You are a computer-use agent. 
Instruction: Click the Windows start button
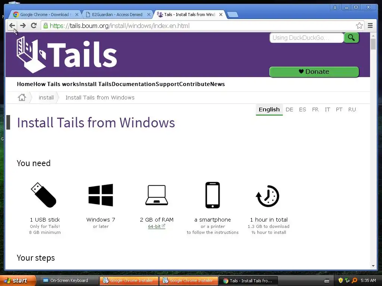pyautogui.click(x=18, y=280)
